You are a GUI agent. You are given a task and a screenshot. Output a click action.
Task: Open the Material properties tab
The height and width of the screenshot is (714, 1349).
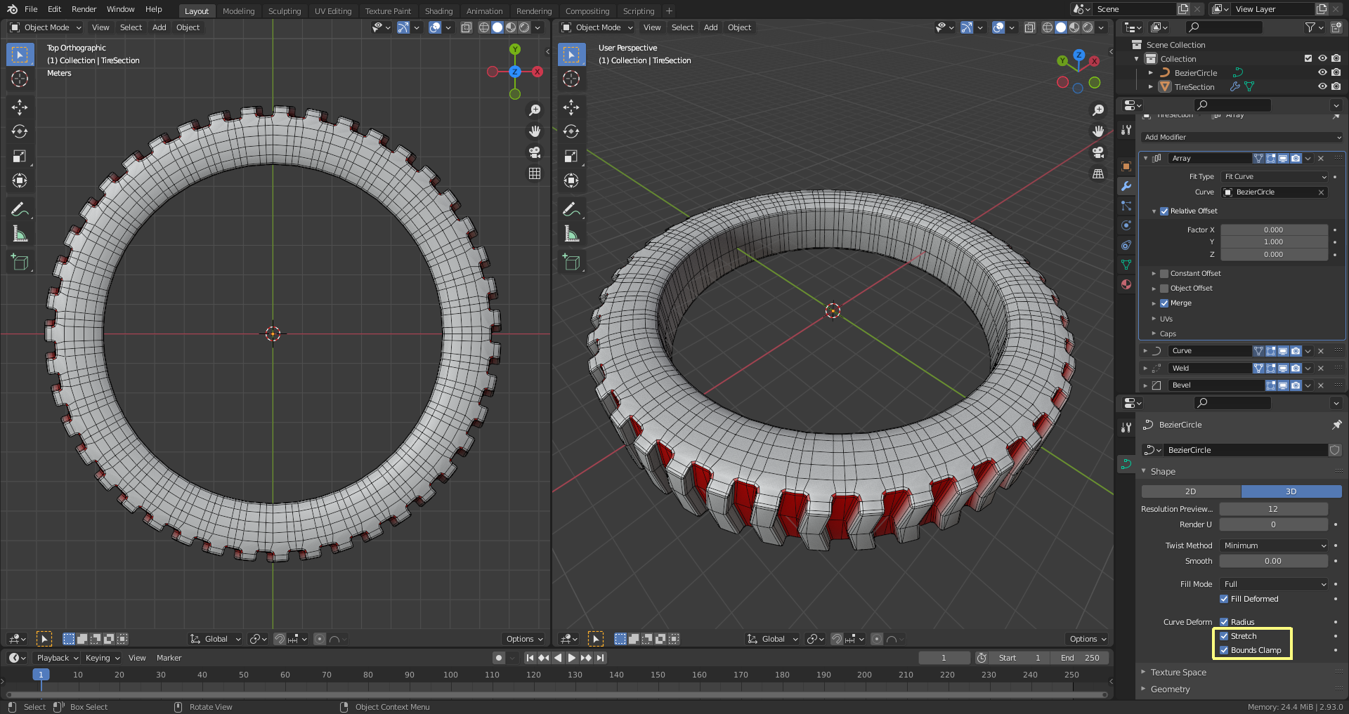pos(1126,284)
